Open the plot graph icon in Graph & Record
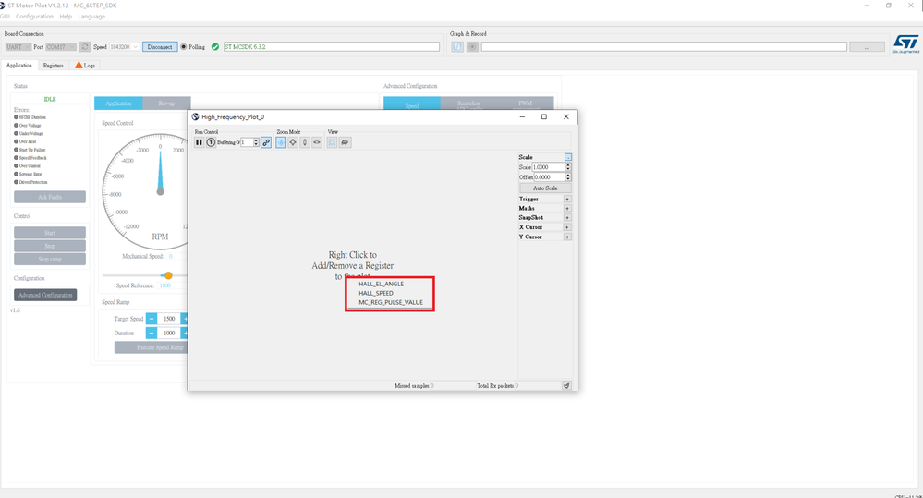The width and height of the screenshot is (923, 498). pos(457,46)
